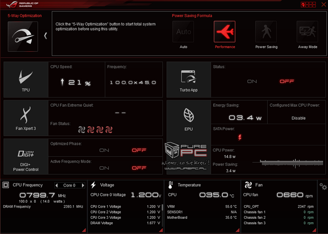This screenshot has height=234, width=328.
Task: Select next core with right arrow
Action: click(x=83, y=185)
